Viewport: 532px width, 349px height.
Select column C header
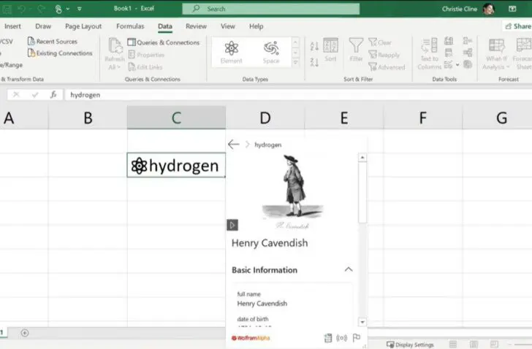[176, 118]
